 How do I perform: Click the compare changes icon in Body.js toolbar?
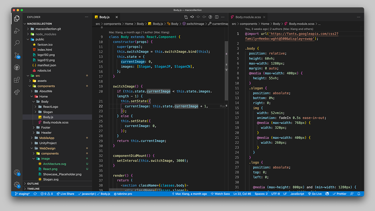186,17
